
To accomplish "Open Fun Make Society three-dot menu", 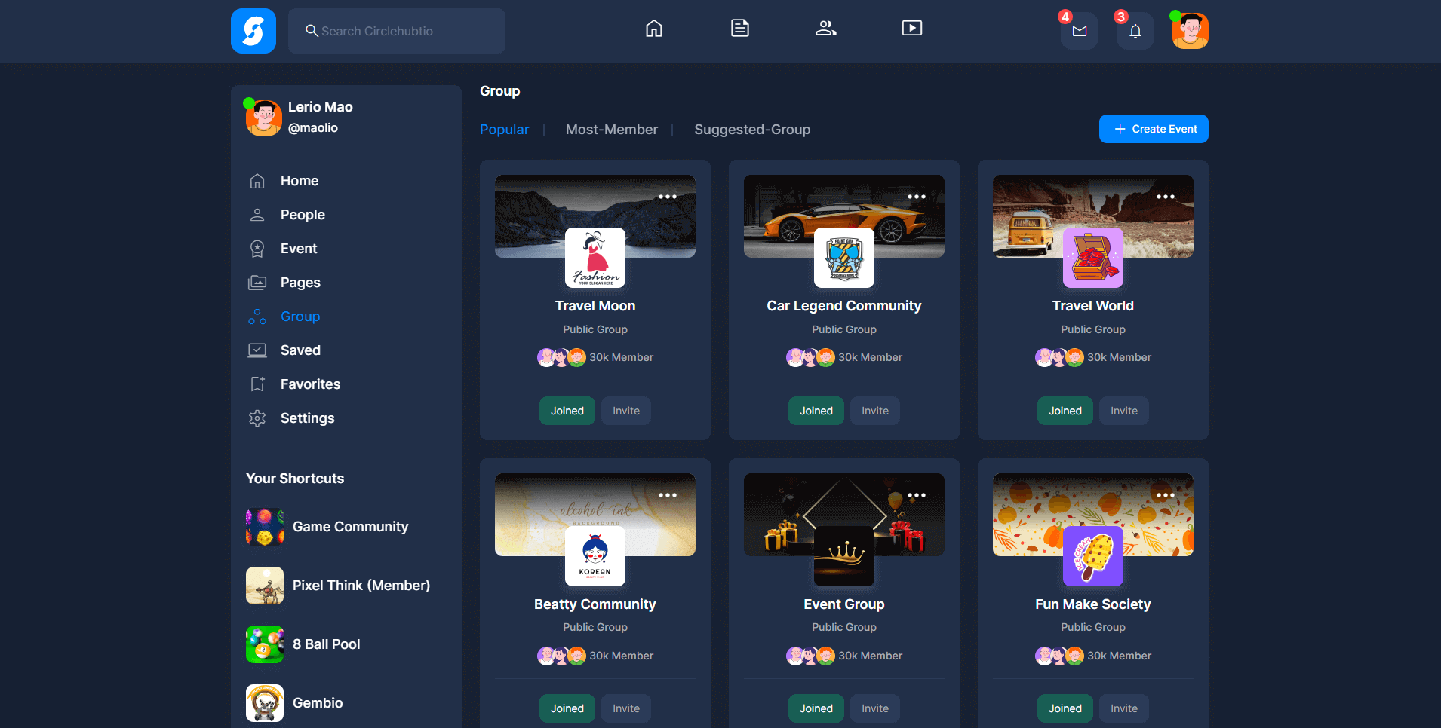I will point(1166,495).
